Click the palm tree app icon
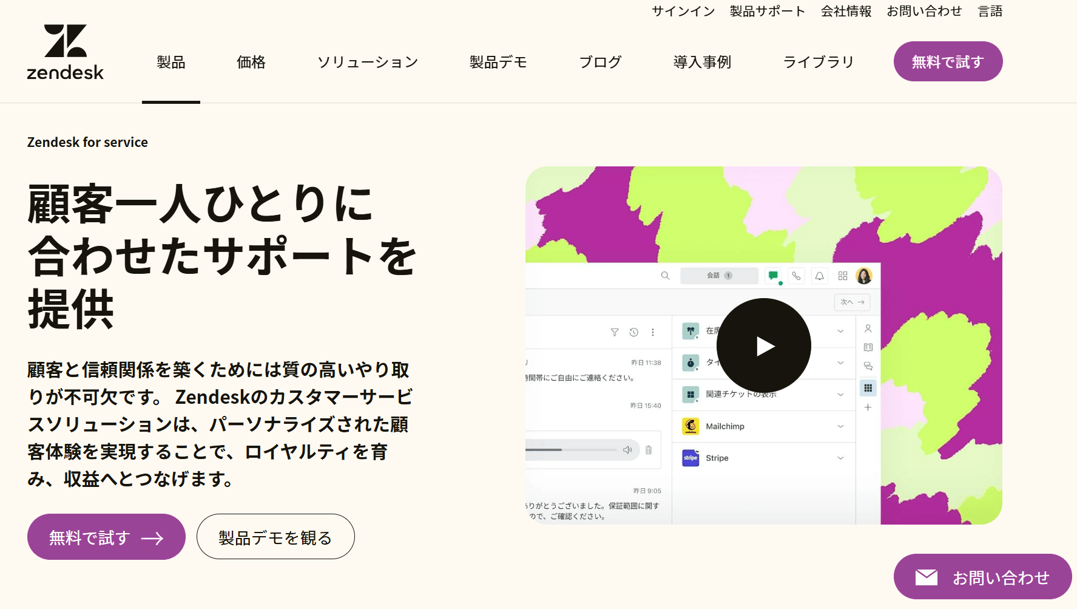 coord(690,331)
